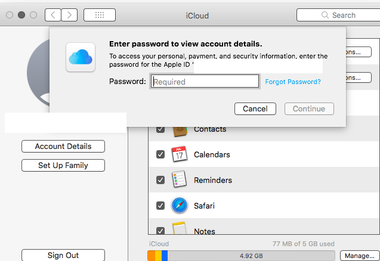Uncheck the Reminders checkbox
The height and width of the screenshot is (261, 380).
(160, 180)
